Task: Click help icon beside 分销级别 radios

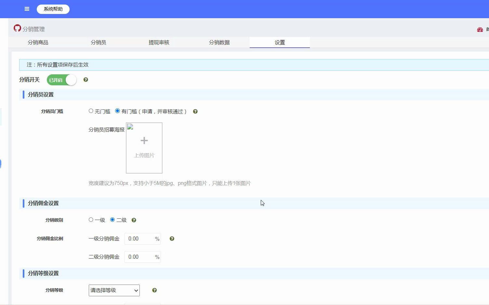Action: [x=134, y=220]
